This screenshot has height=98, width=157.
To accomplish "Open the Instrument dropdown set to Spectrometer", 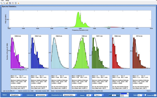I will tap(42, 95).
